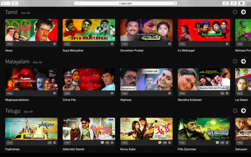Open See All link beside Tamil
251x157 pixels.
tap(25, 13)
